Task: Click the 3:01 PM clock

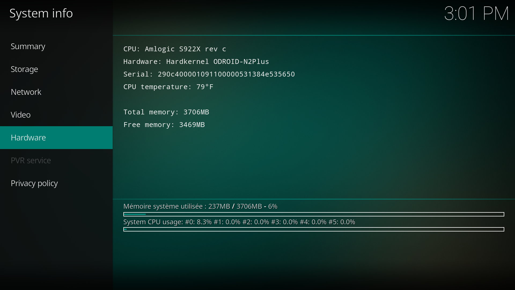Action: tap(476, 13)
